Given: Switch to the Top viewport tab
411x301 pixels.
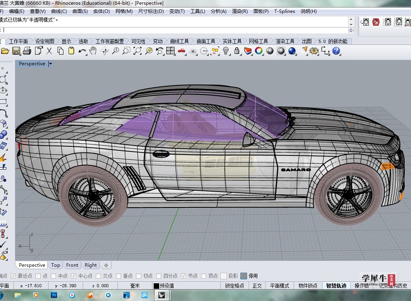Looking at the screenshot, I should coord(56,265).
